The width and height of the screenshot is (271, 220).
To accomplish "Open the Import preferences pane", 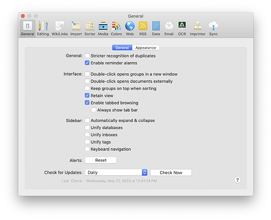I will pyautogui.click(x=76, y=29).
